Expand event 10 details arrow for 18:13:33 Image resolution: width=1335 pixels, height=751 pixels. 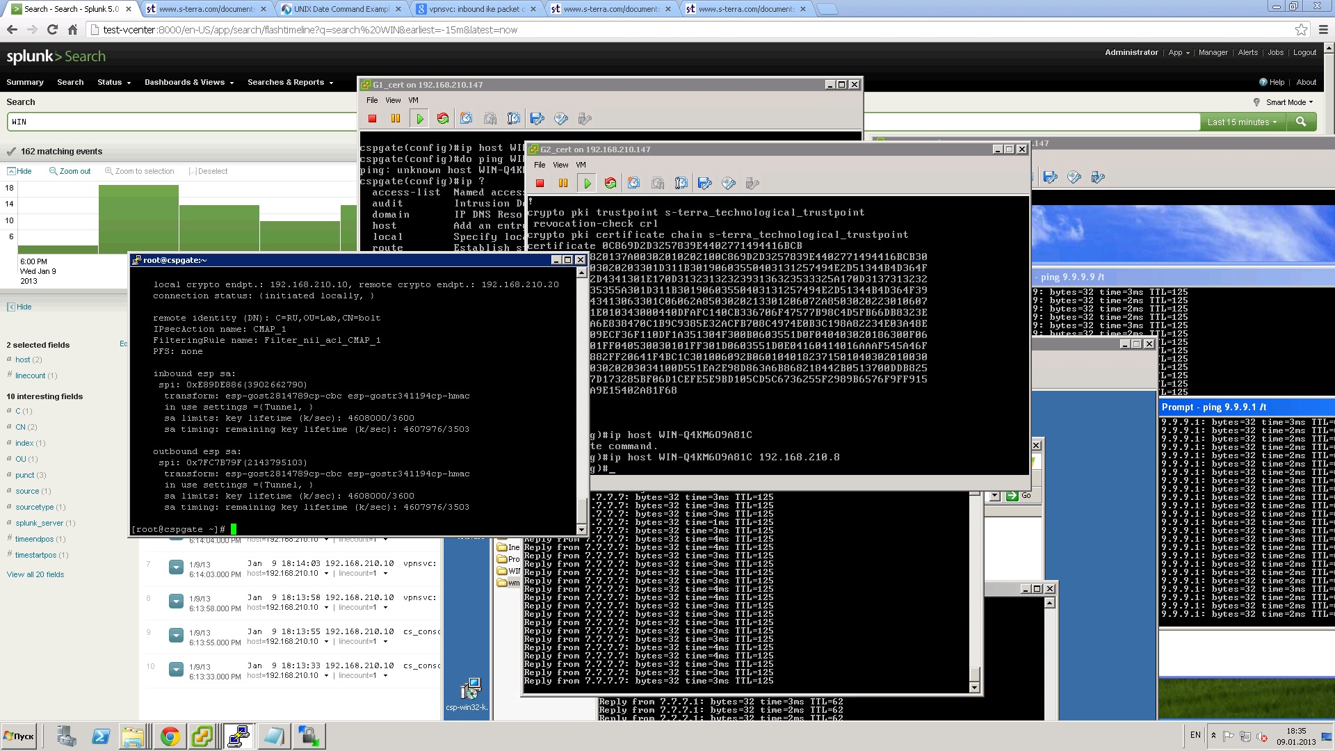(x=176, y=669)
